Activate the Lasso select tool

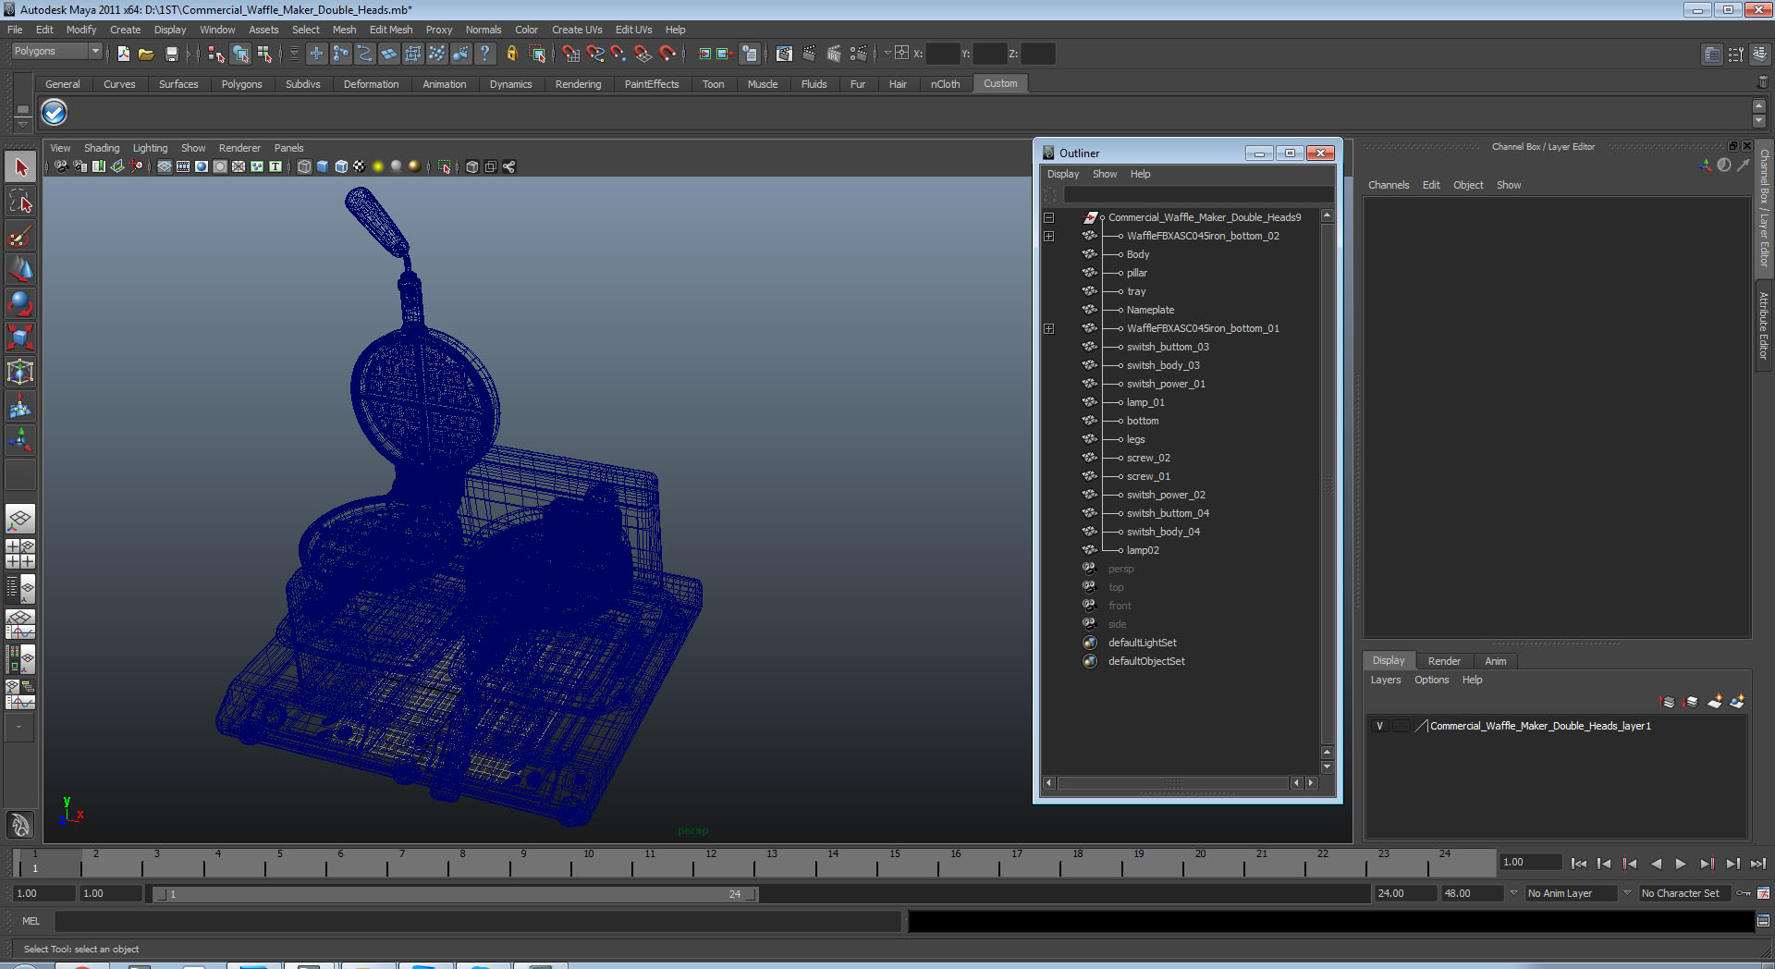point(20,202)
